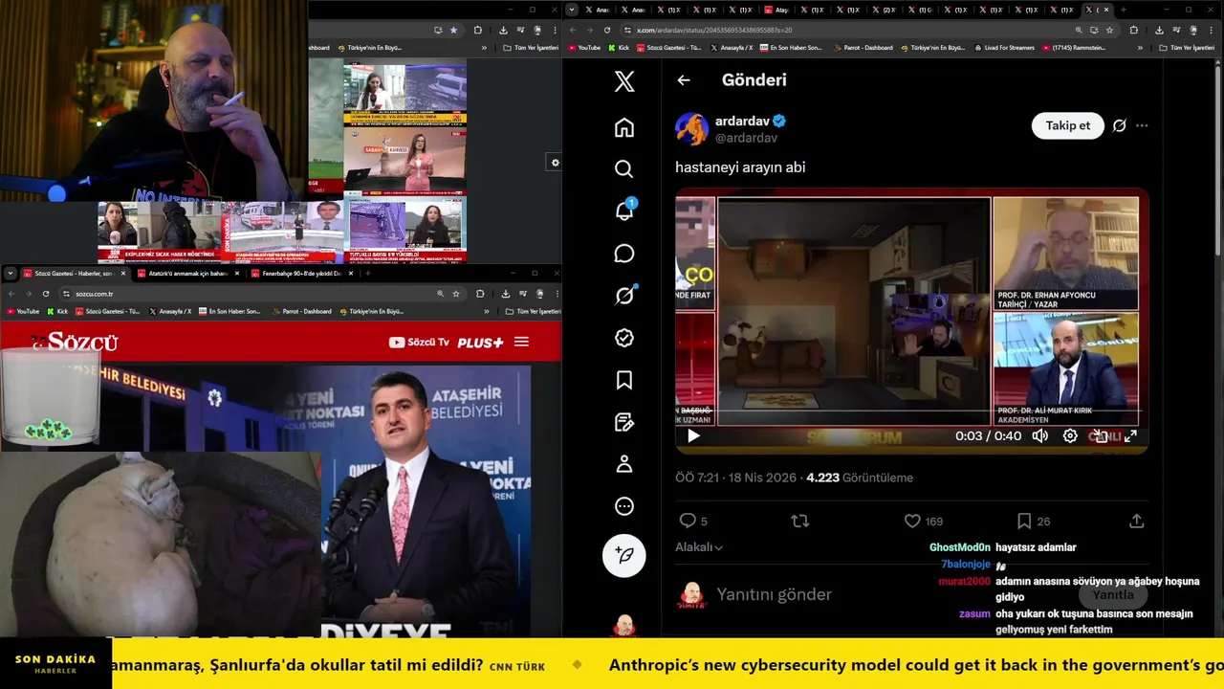Open a new tab in the right browser
1224x689 pixels.
[1123, 10]
